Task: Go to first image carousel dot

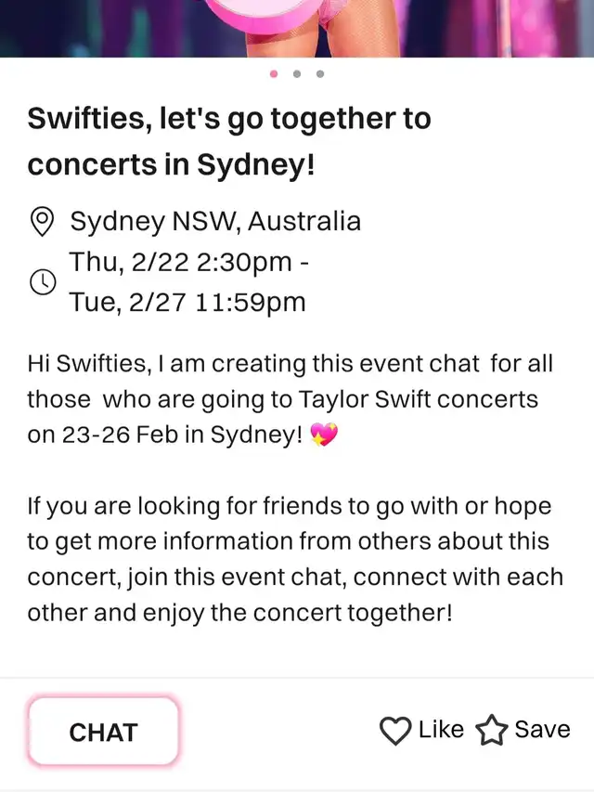Action: coord(274,73)
